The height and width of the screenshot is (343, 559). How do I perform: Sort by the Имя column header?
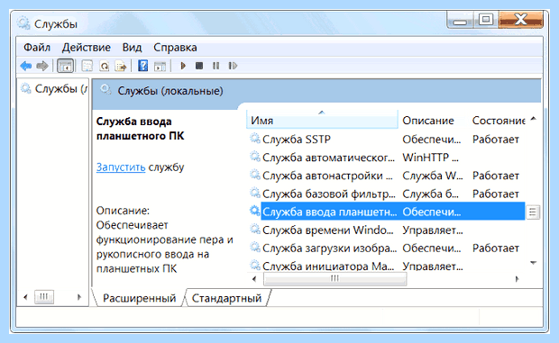click(322, 121)
